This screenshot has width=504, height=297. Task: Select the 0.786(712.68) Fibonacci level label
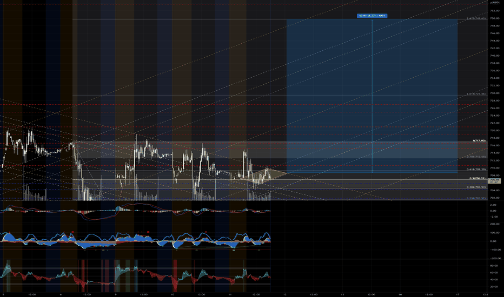point(476,157)
